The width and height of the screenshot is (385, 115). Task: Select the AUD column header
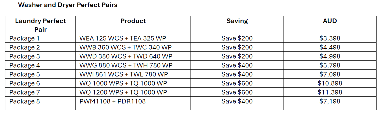pos(330,21)
